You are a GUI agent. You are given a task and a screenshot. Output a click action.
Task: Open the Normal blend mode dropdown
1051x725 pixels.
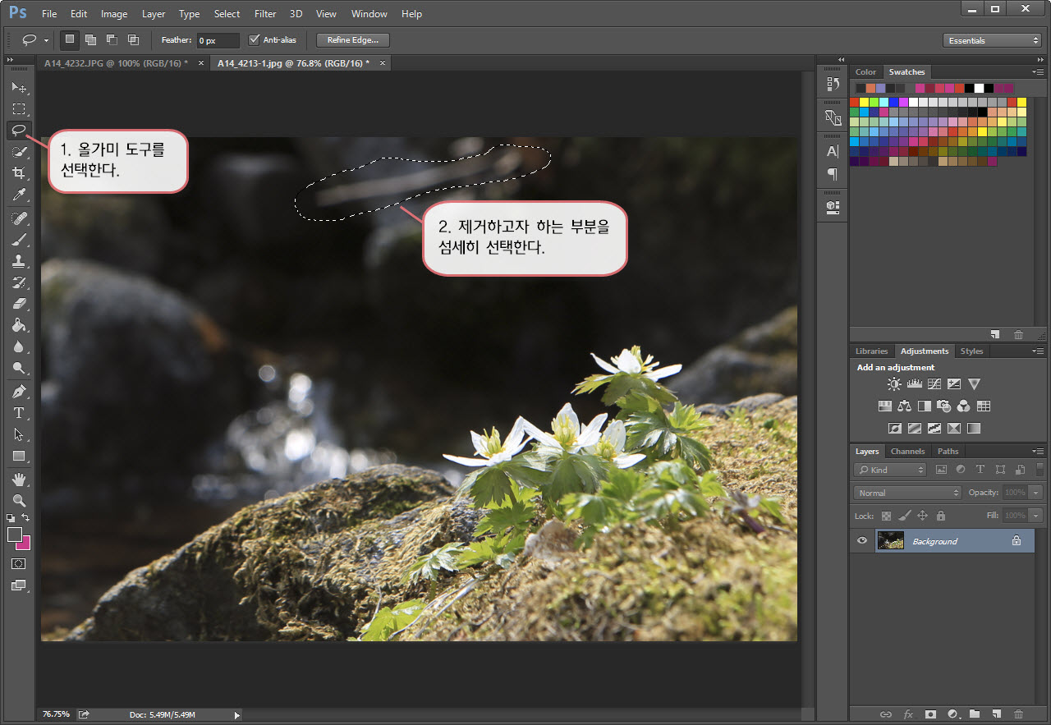pyautogui.click(x=907, y=493)
